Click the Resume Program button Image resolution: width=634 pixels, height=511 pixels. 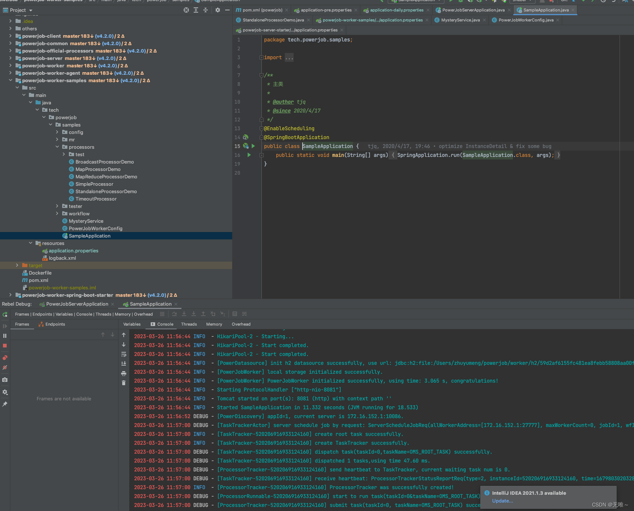coord(5,326)
